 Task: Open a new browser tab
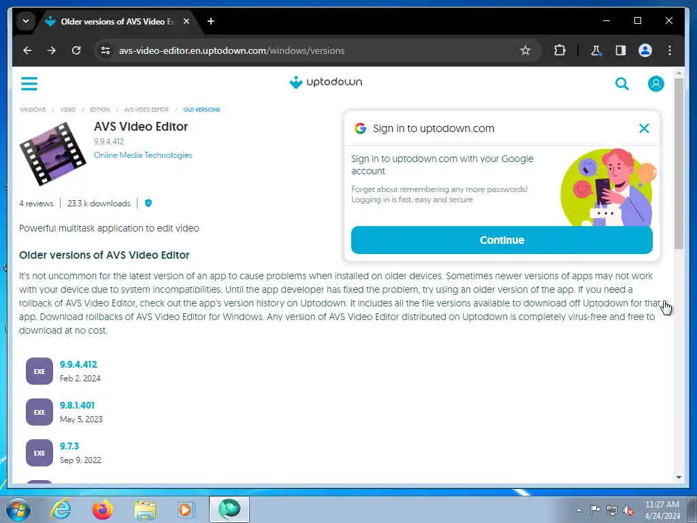pos(211,21)
